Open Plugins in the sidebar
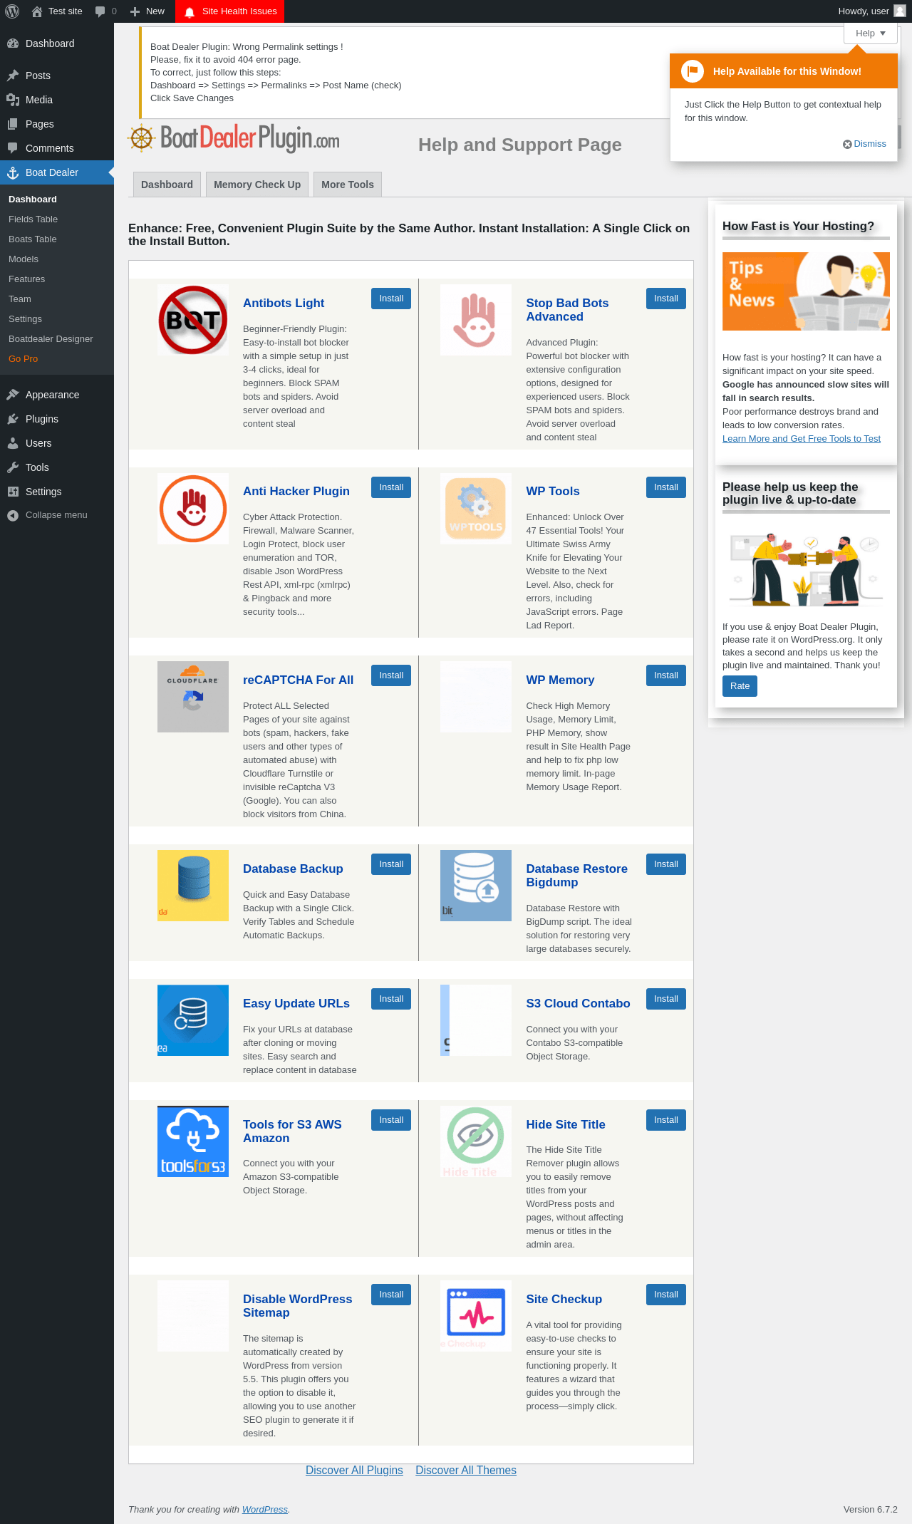The image size is (912, 1524). 57,419
